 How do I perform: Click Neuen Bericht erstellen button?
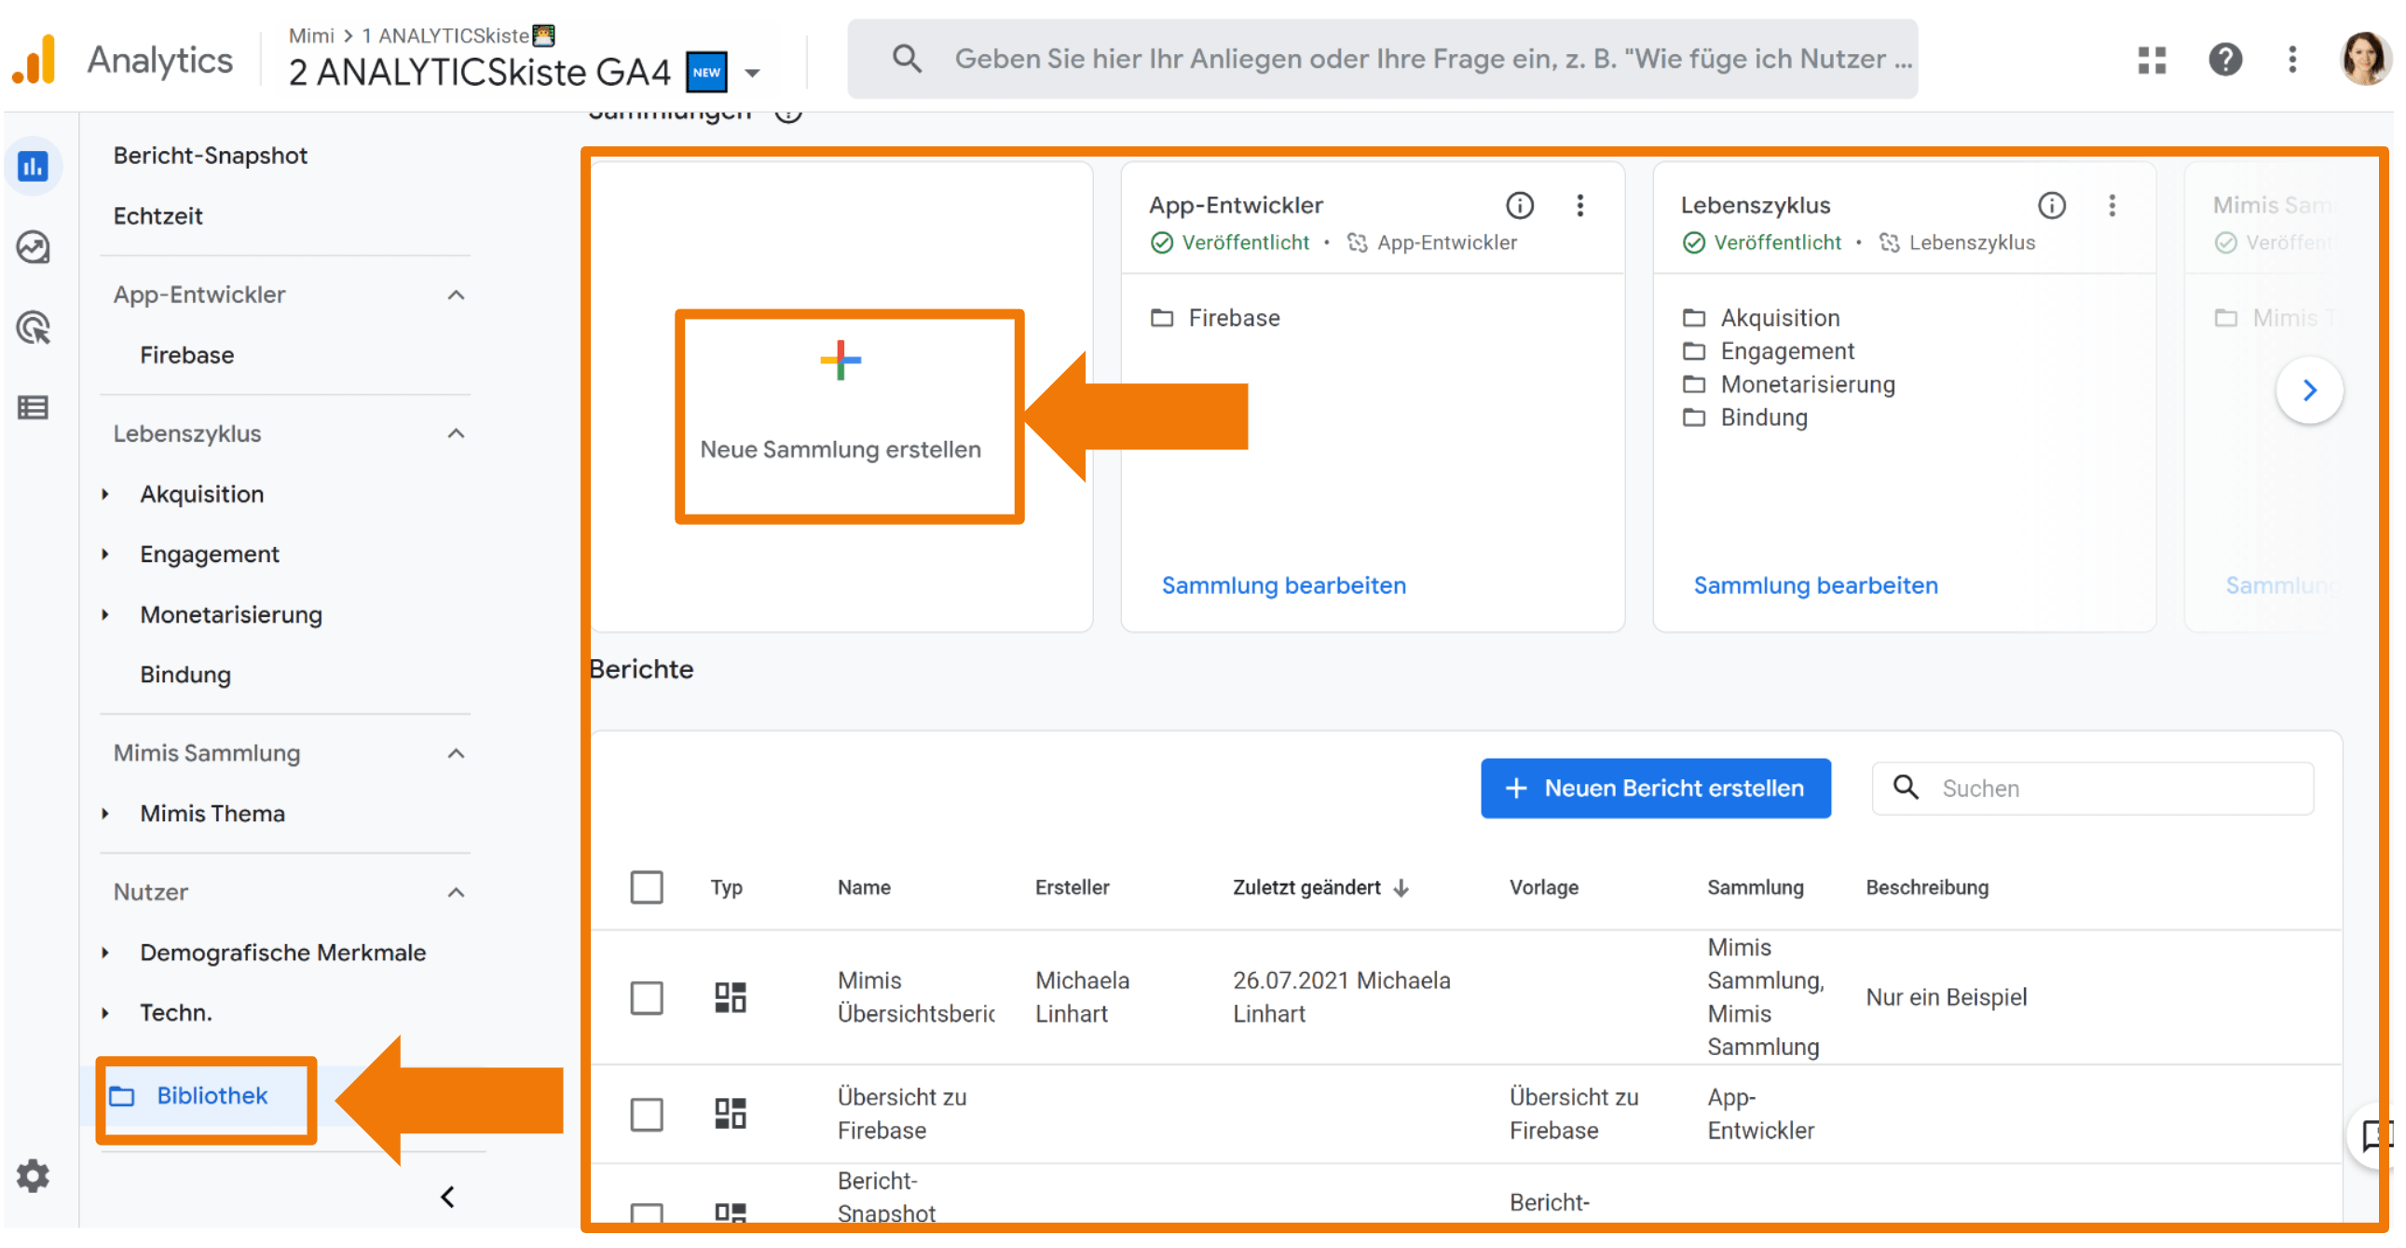[x=1655, y=789]
